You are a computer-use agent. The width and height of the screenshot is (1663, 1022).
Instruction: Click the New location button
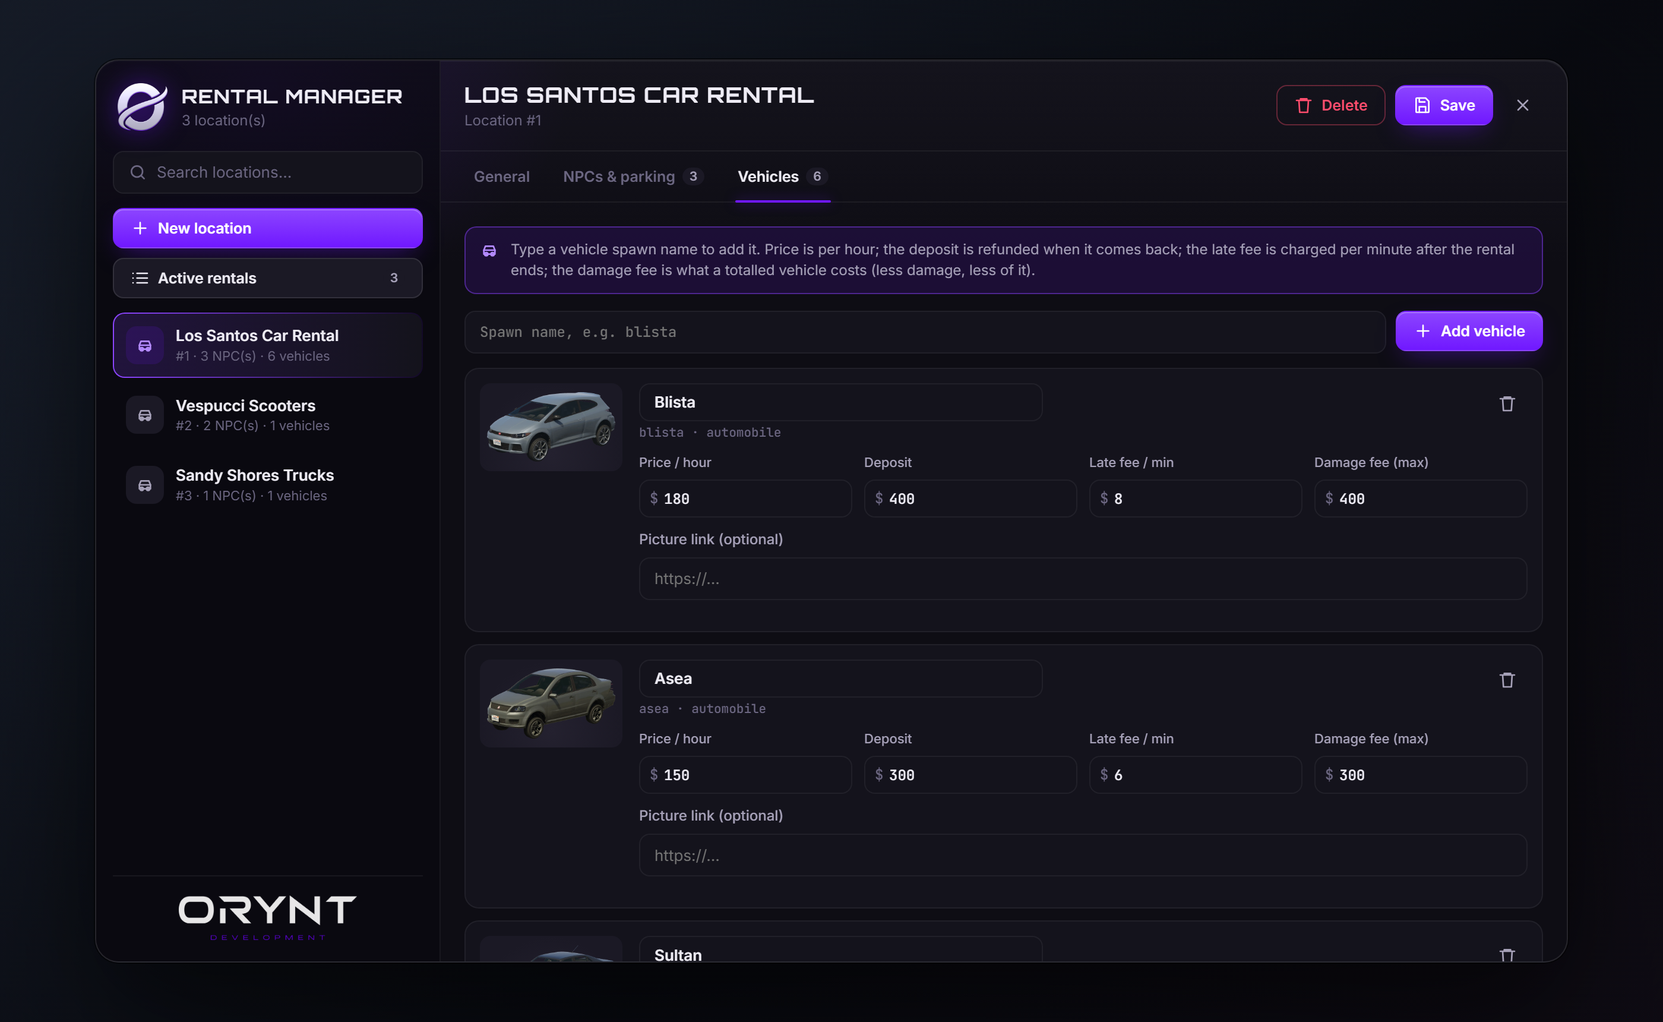click(x=267, y=228)
